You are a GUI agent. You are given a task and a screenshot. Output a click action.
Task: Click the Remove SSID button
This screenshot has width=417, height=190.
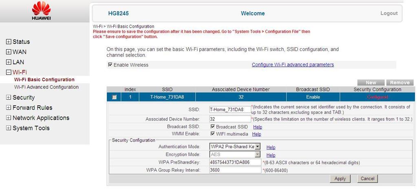point(400,83)
